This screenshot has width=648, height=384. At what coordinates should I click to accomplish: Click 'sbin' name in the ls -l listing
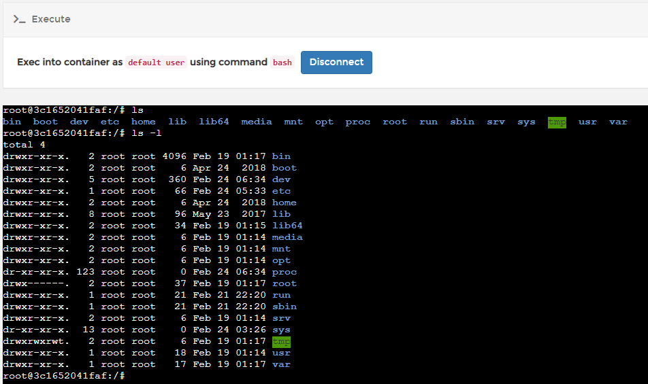[285, 307]
